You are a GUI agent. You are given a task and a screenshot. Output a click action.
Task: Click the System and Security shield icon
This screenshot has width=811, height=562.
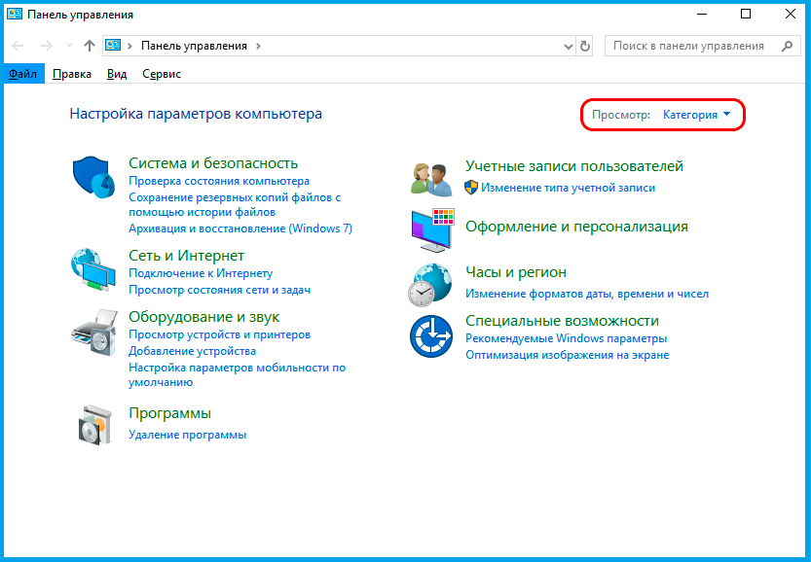tap(93, 176)
